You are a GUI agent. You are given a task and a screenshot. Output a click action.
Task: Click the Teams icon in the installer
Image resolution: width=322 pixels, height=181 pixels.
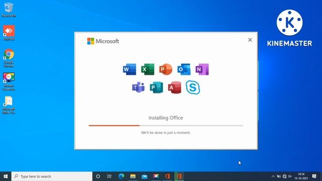(138, 87)
